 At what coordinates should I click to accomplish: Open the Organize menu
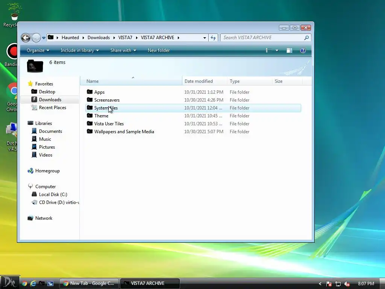[38, 50]
